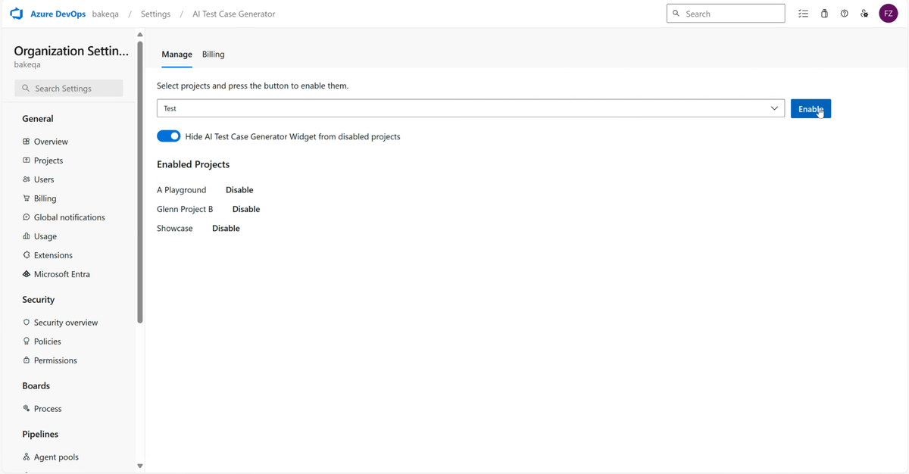Click the Enabled Projects heading text
Viewport: 909px width, 474px height.
[193, 164]
